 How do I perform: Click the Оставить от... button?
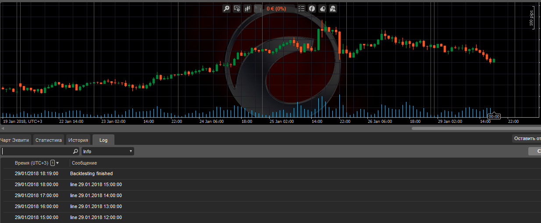(527, 139)
